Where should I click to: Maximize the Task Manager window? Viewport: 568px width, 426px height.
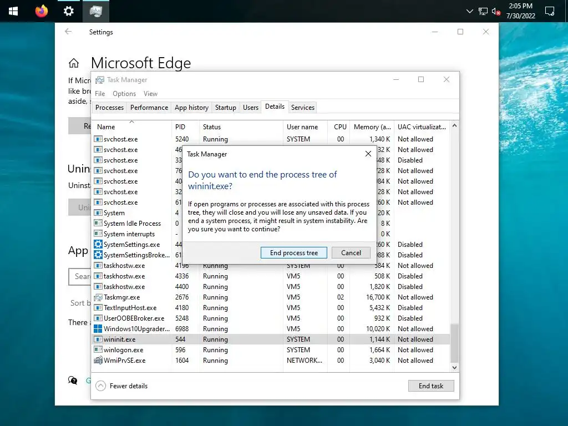(x=421, y=79)
